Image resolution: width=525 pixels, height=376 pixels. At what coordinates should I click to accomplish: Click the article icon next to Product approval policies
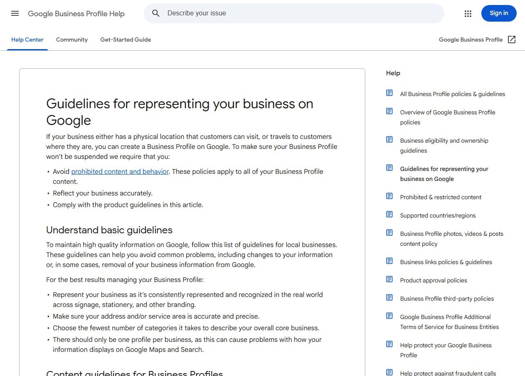[389, 279]
